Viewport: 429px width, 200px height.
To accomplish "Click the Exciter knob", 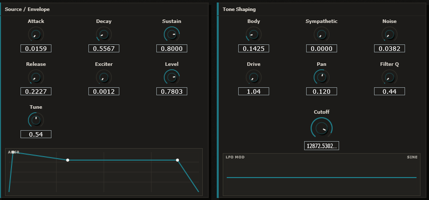I will 103,77.
